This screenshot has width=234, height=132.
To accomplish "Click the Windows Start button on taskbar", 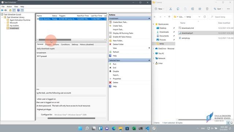I will click(x=80, y=128).
